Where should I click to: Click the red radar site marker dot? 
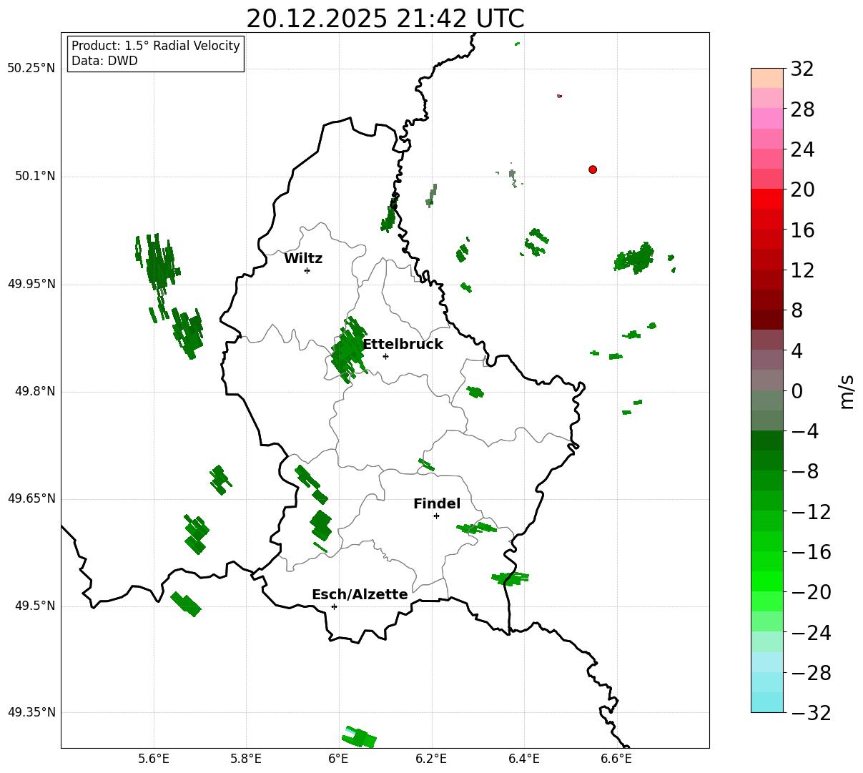pyautogui.click(x=593, y=169)
